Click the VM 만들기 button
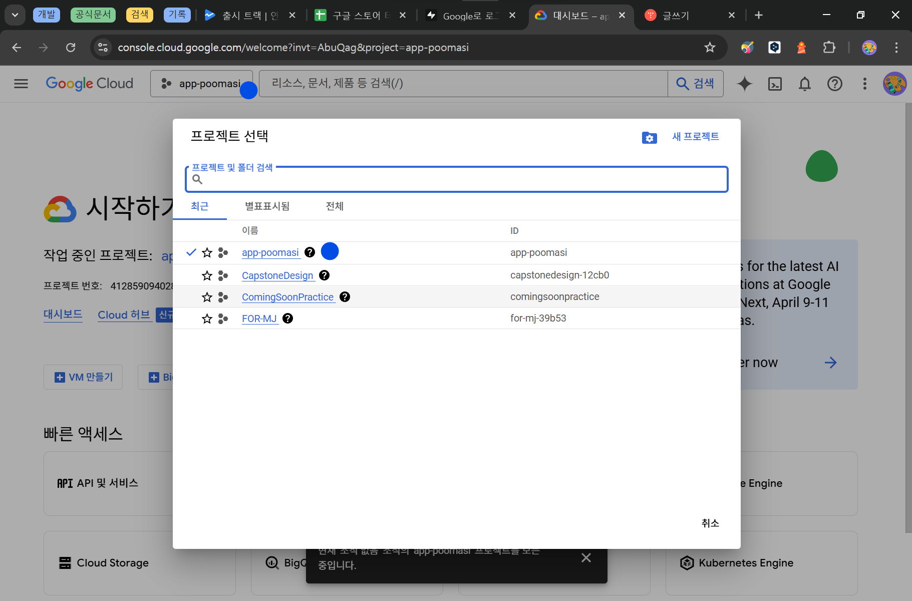 (83, 377)
